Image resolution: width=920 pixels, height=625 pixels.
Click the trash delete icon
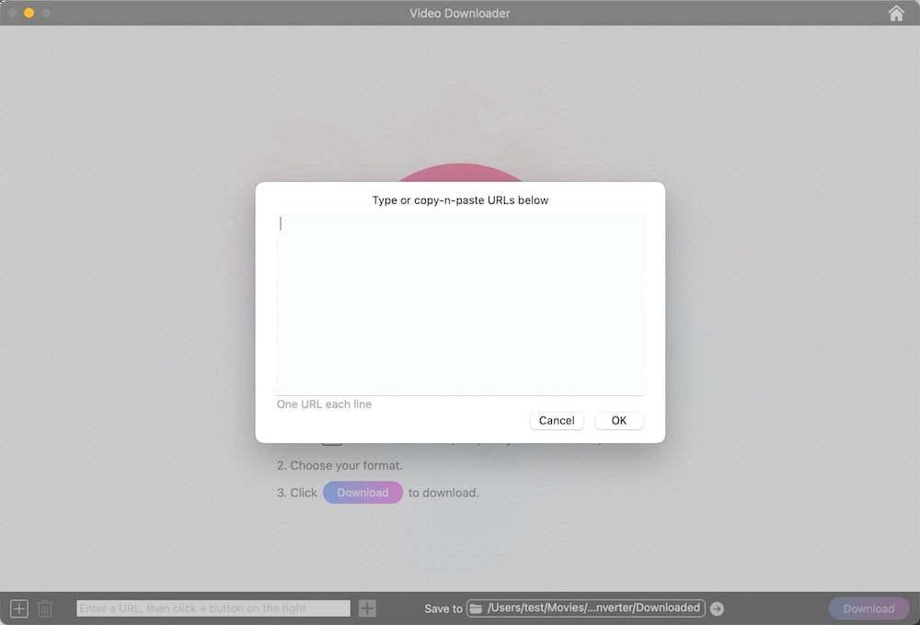tap(45, 608)
